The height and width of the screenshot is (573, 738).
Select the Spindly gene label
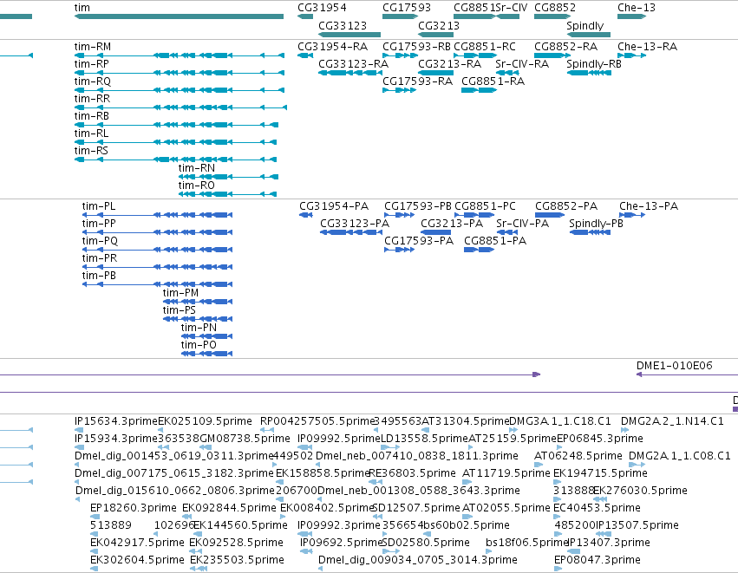pos(585,26)
